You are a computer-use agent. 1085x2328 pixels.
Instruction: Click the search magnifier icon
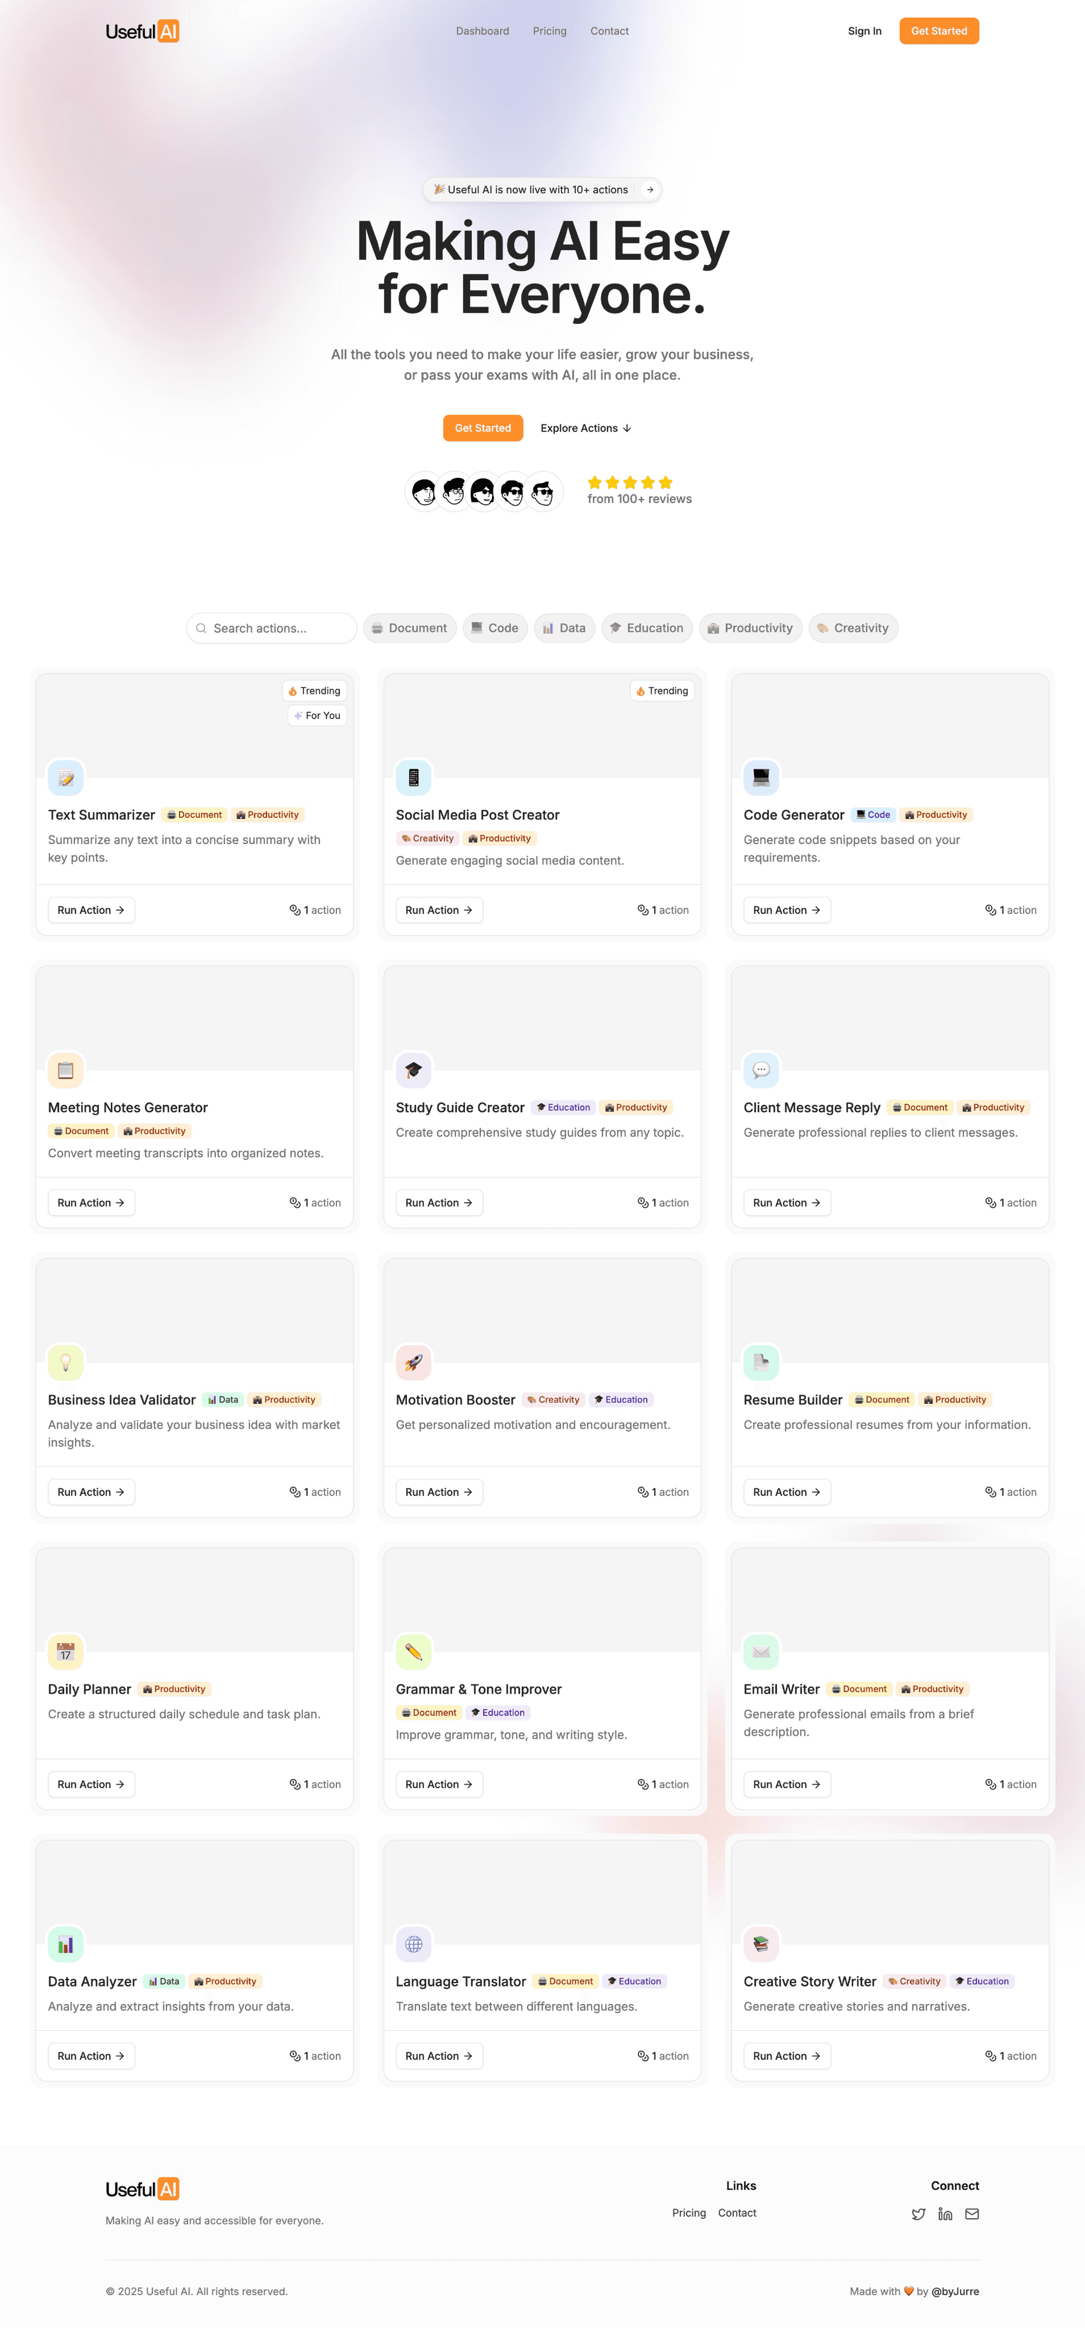tap(201, 628)
